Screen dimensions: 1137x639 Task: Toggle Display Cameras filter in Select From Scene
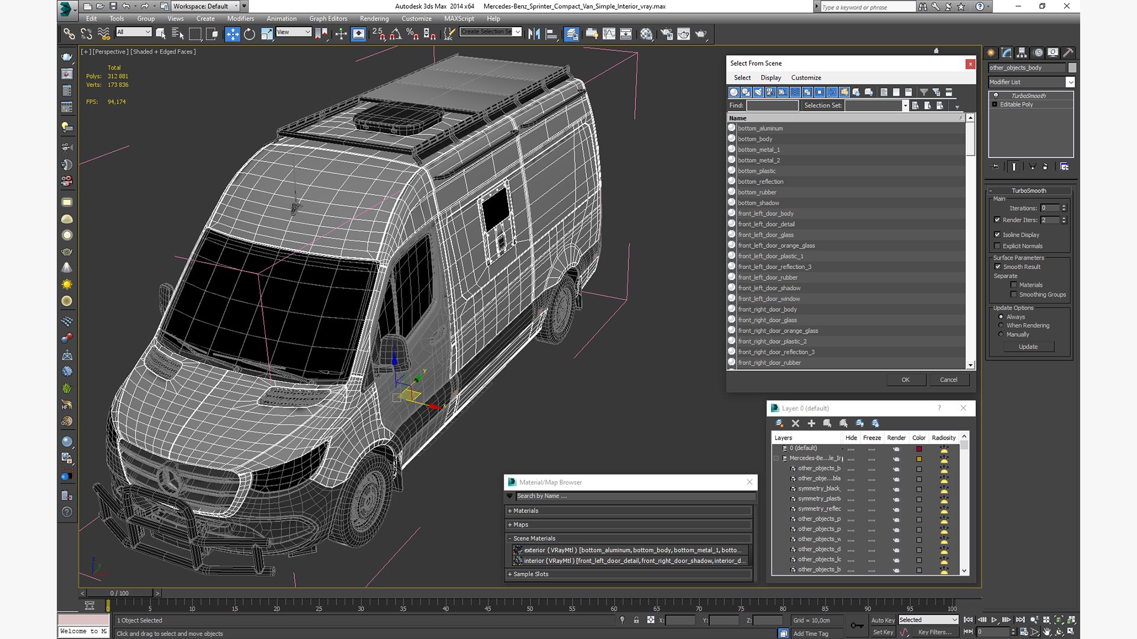[770, 92]
